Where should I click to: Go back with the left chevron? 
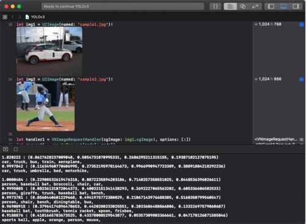tap(13, 17)
